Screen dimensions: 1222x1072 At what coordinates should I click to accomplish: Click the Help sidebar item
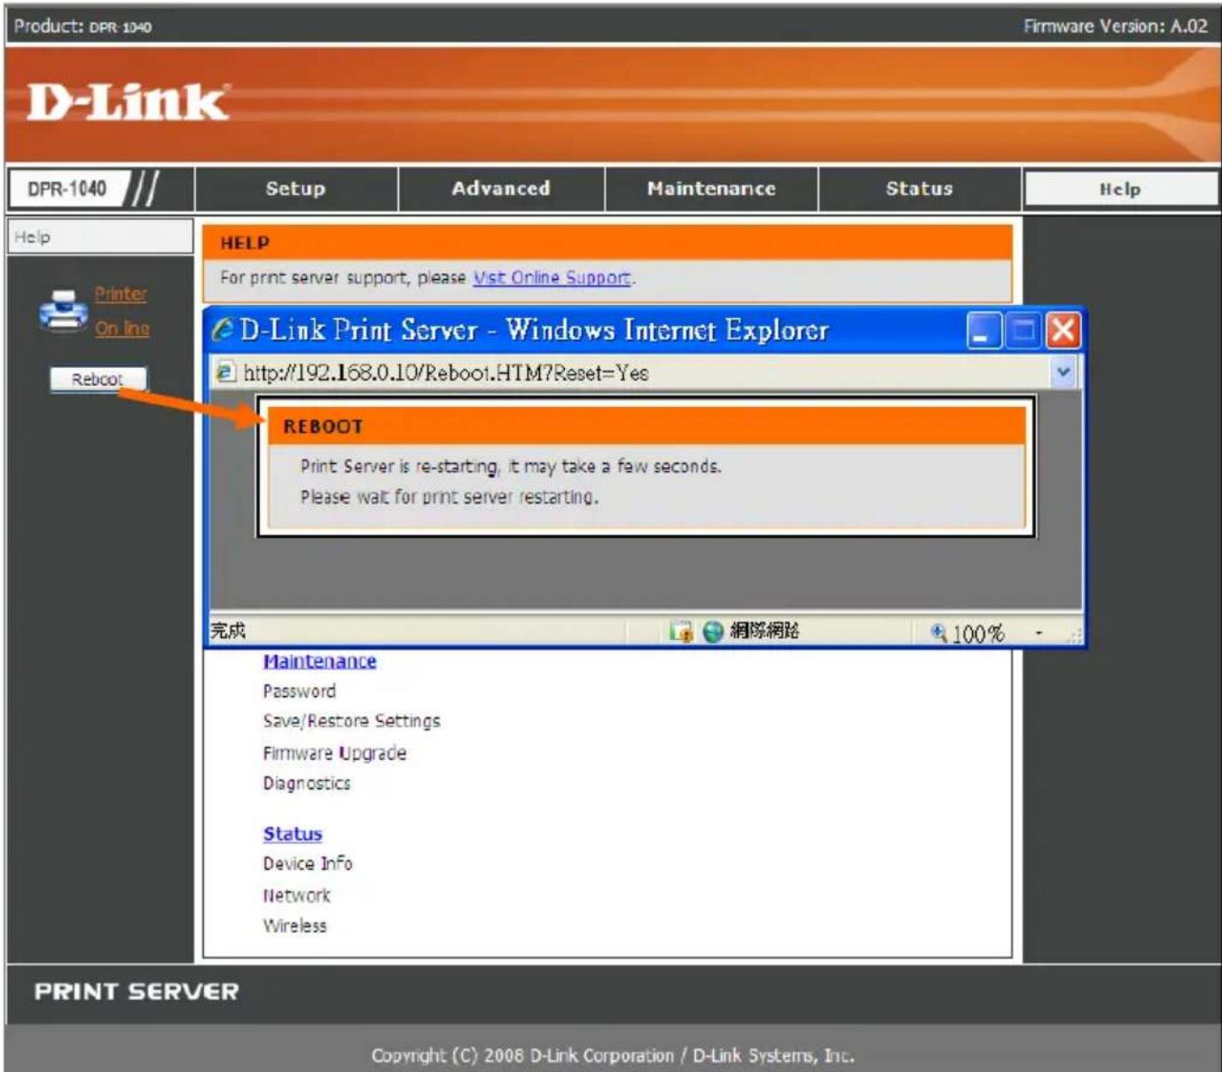[x=100, y=237]
